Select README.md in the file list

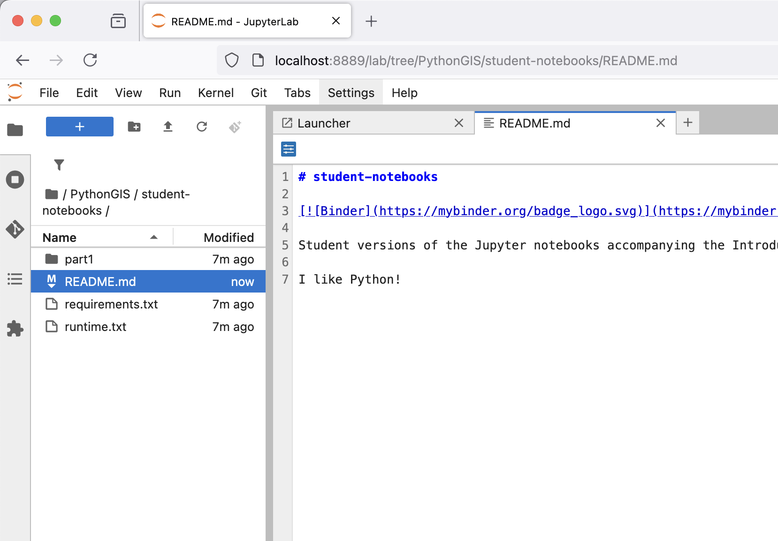pyautogui.click(x=148, y=282)
